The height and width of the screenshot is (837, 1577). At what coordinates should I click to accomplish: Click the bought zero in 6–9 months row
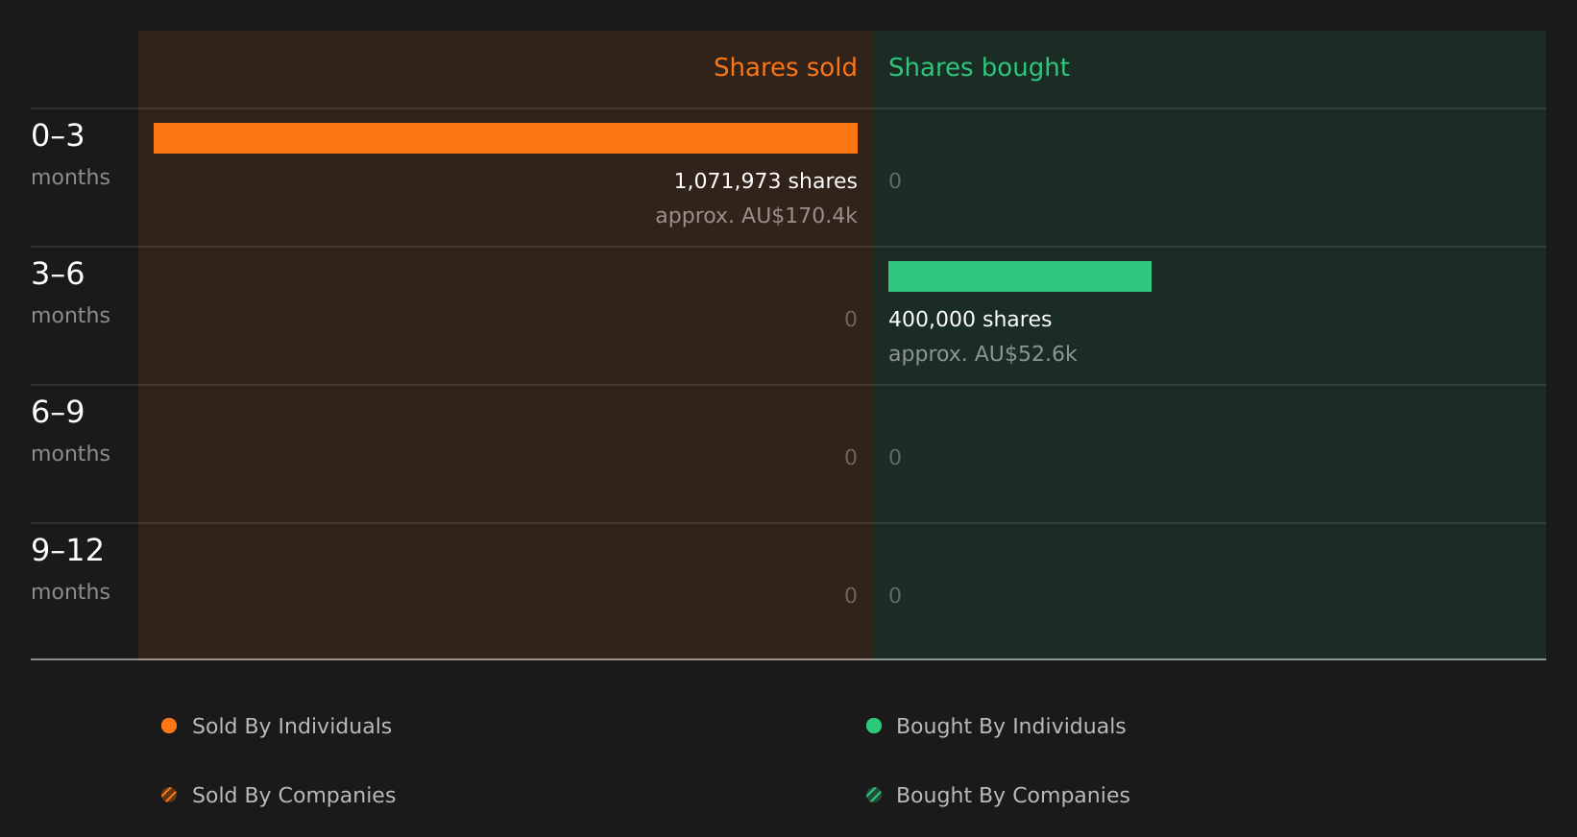coord(895,457)
